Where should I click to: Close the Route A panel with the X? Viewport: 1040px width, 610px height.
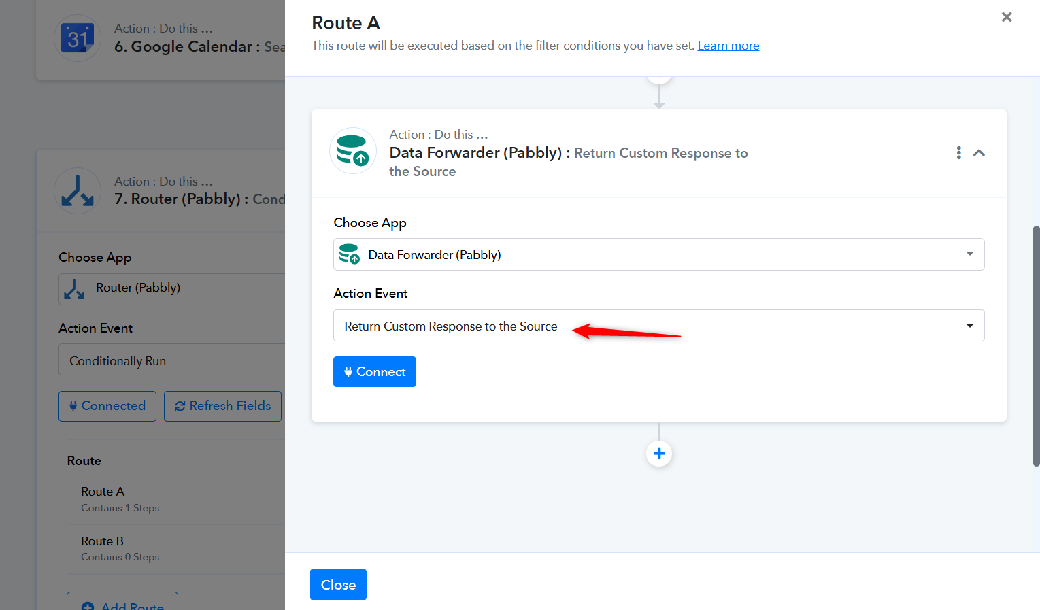point(1007,17)
